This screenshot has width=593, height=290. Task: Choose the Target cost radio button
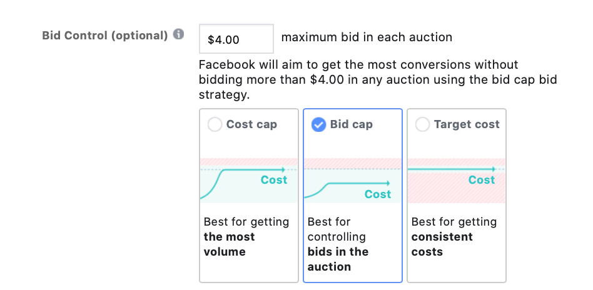pyautogui.click(x=422, y=124)
